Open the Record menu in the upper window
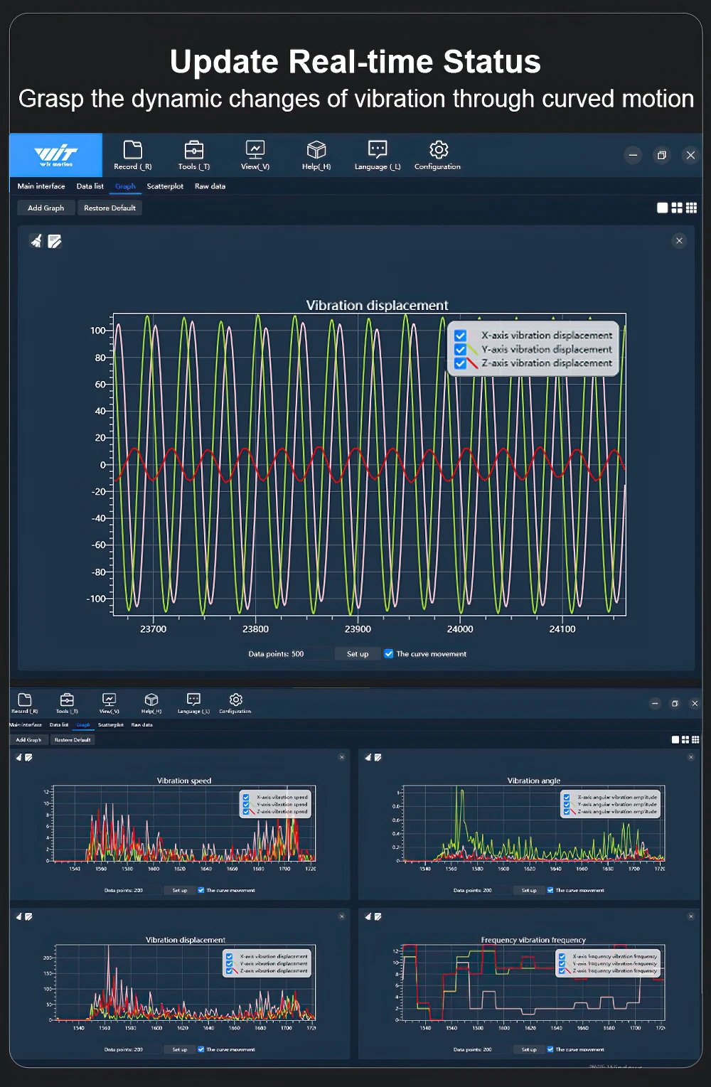 click(x=133, y=155)
